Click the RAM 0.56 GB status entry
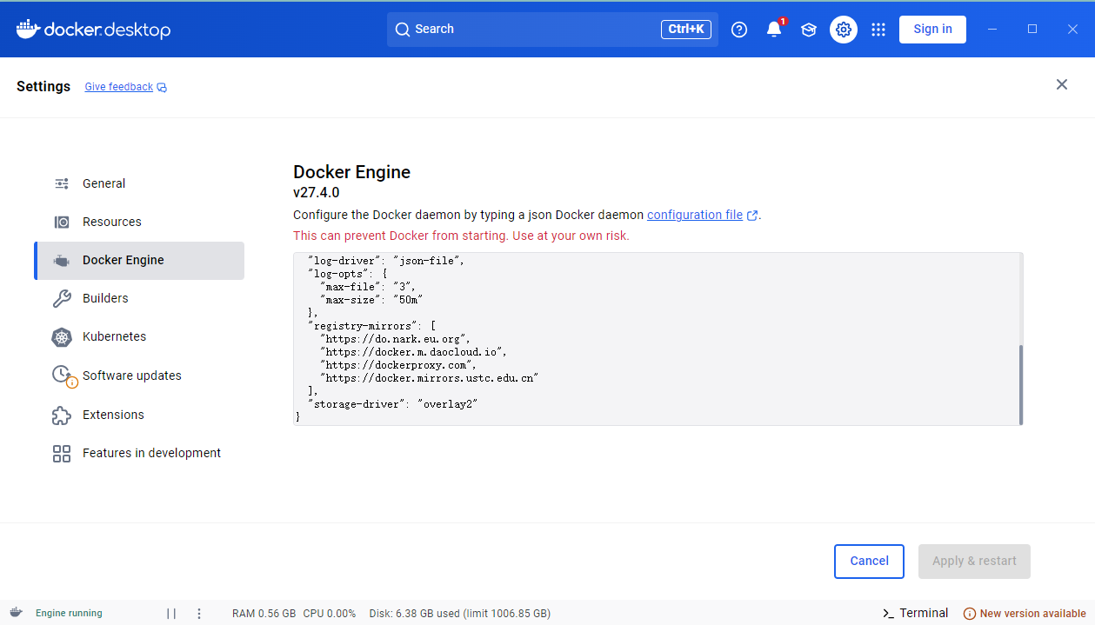 pos(264,614)
